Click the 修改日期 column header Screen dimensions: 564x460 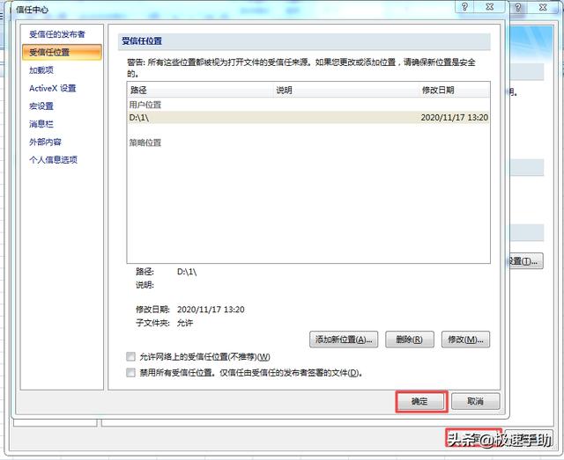click(x=455, y=90)
